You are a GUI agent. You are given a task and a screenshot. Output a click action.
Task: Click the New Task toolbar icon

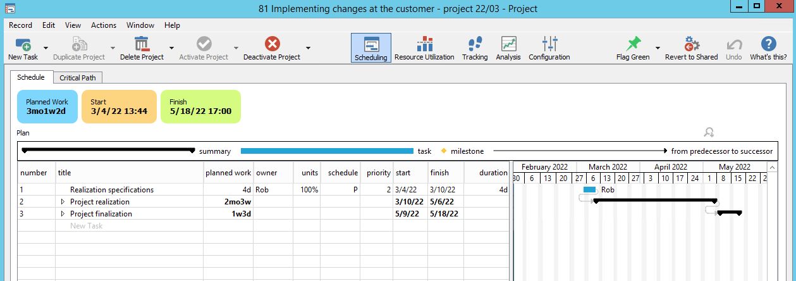pyautogui.click(x=23, y=44)
